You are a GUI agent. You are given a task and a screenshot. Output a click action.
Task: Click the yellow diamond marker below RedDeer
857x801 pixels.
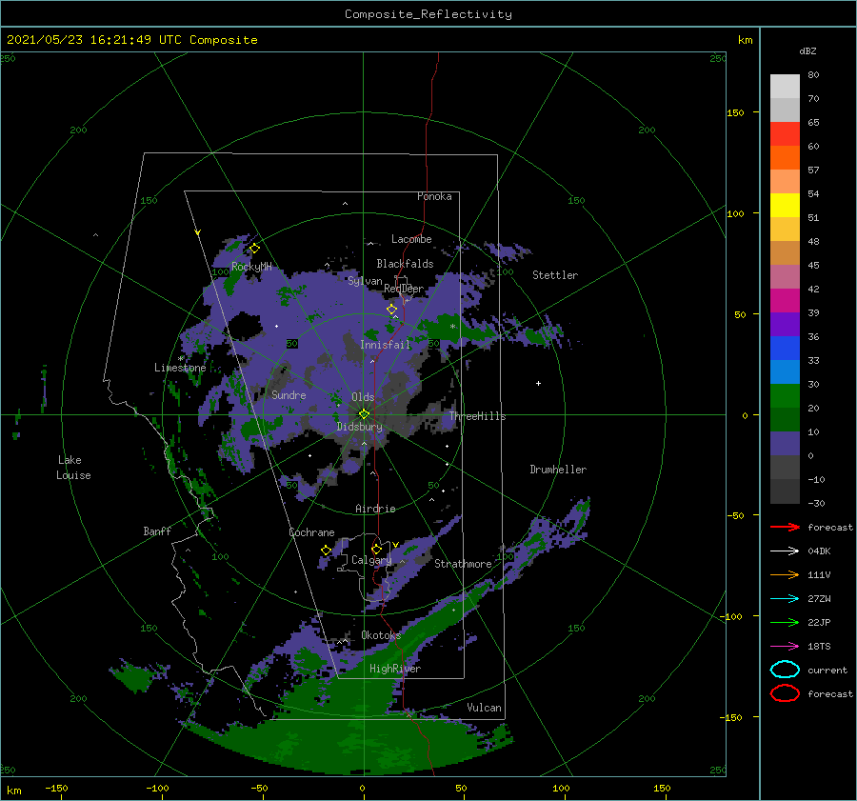point(392,310)
